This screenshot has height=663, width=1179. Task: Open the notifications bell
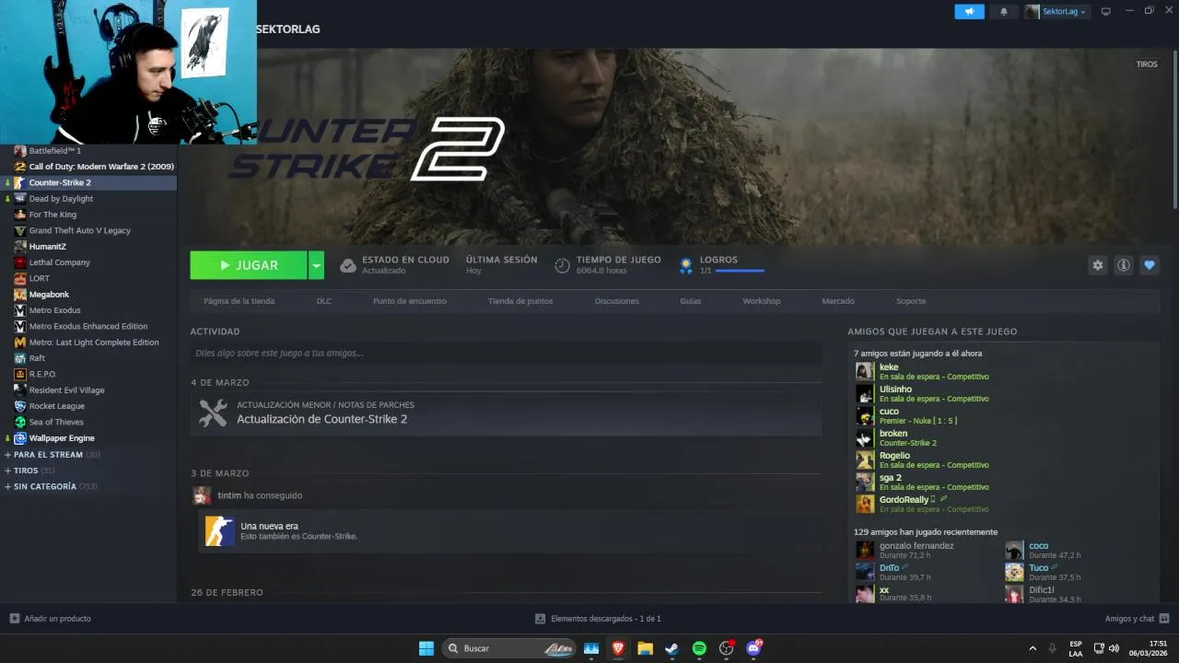(x=1004, y=11)
